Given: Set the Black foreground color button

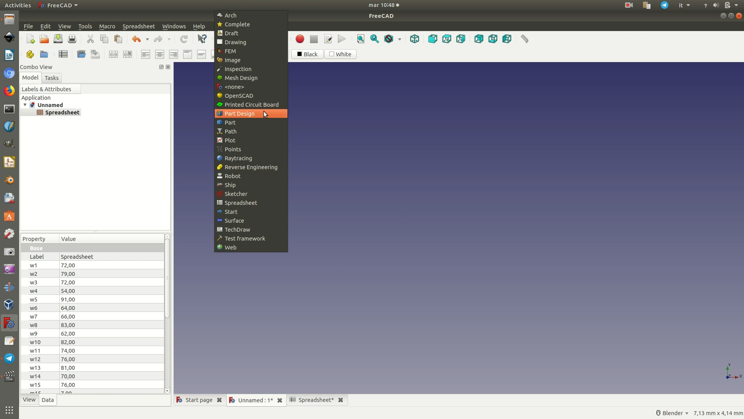Looking at the screenshot, I should coord(307,54).
